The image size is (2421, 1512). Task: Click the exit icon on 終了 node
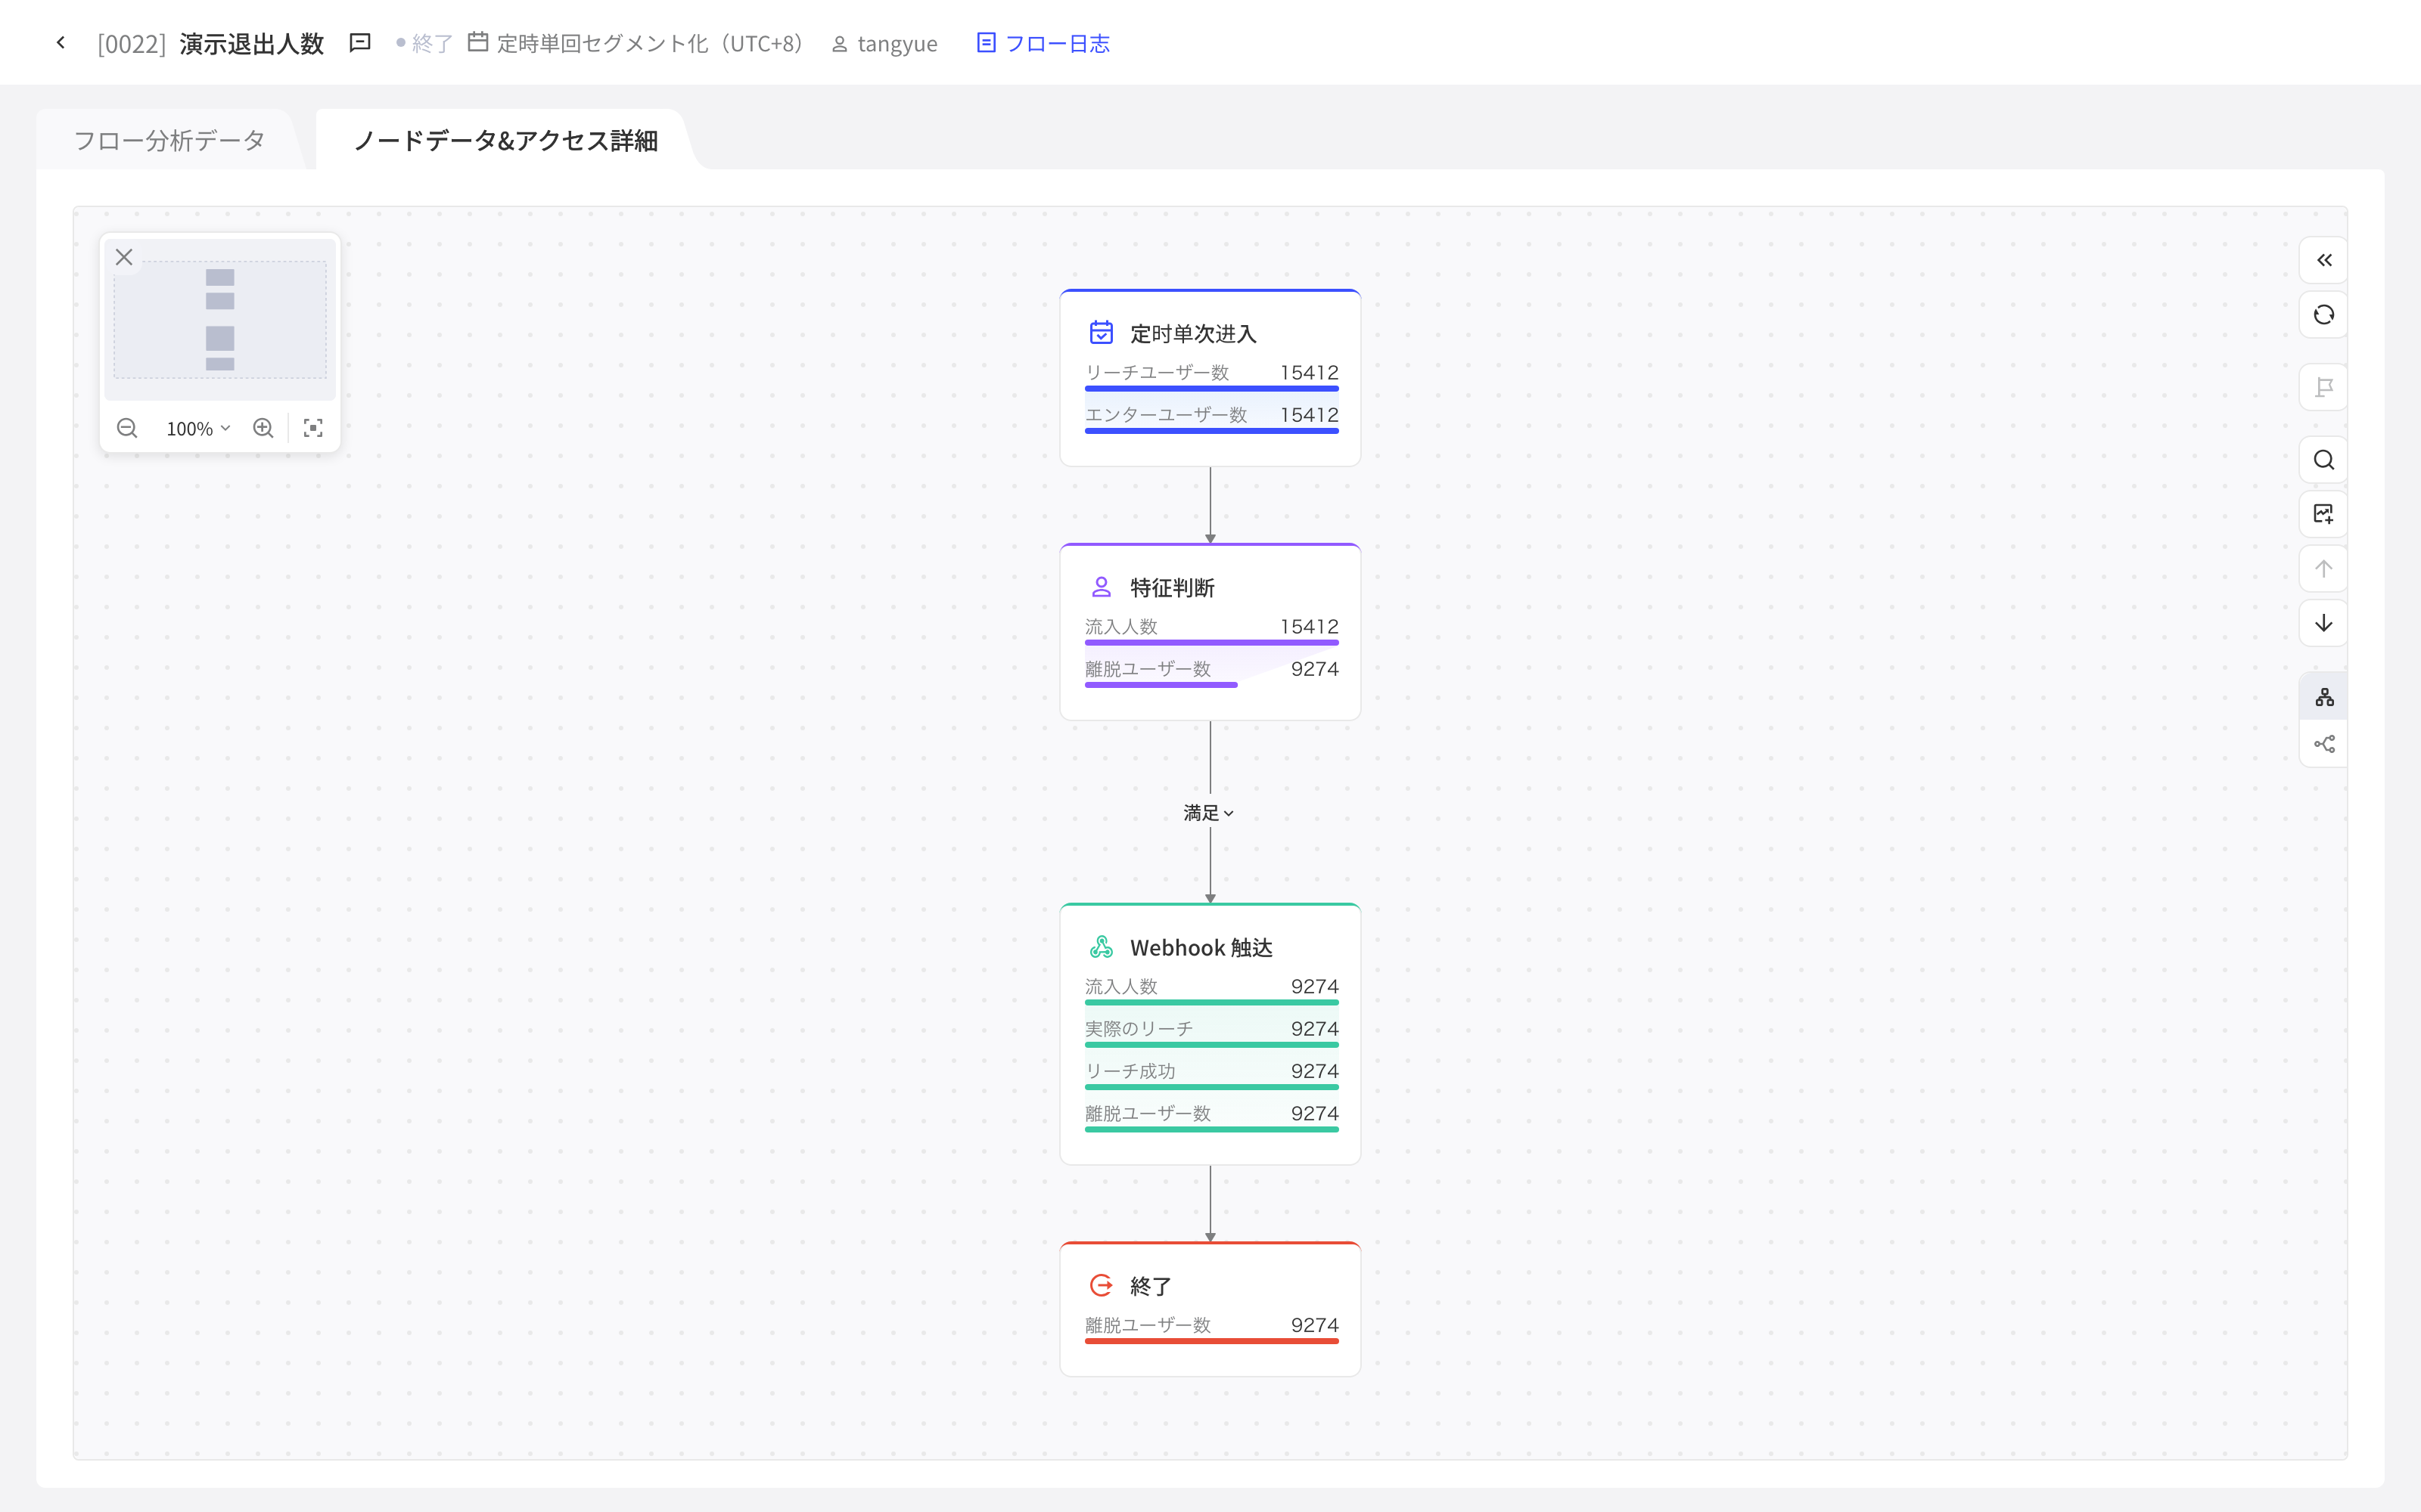pyautogui.click(x=1101, y=1285)
